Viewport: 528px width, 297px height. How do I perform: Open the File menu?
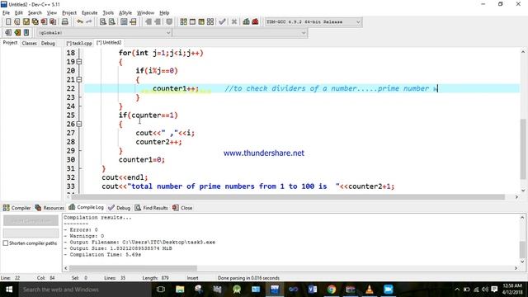point(6,13)
